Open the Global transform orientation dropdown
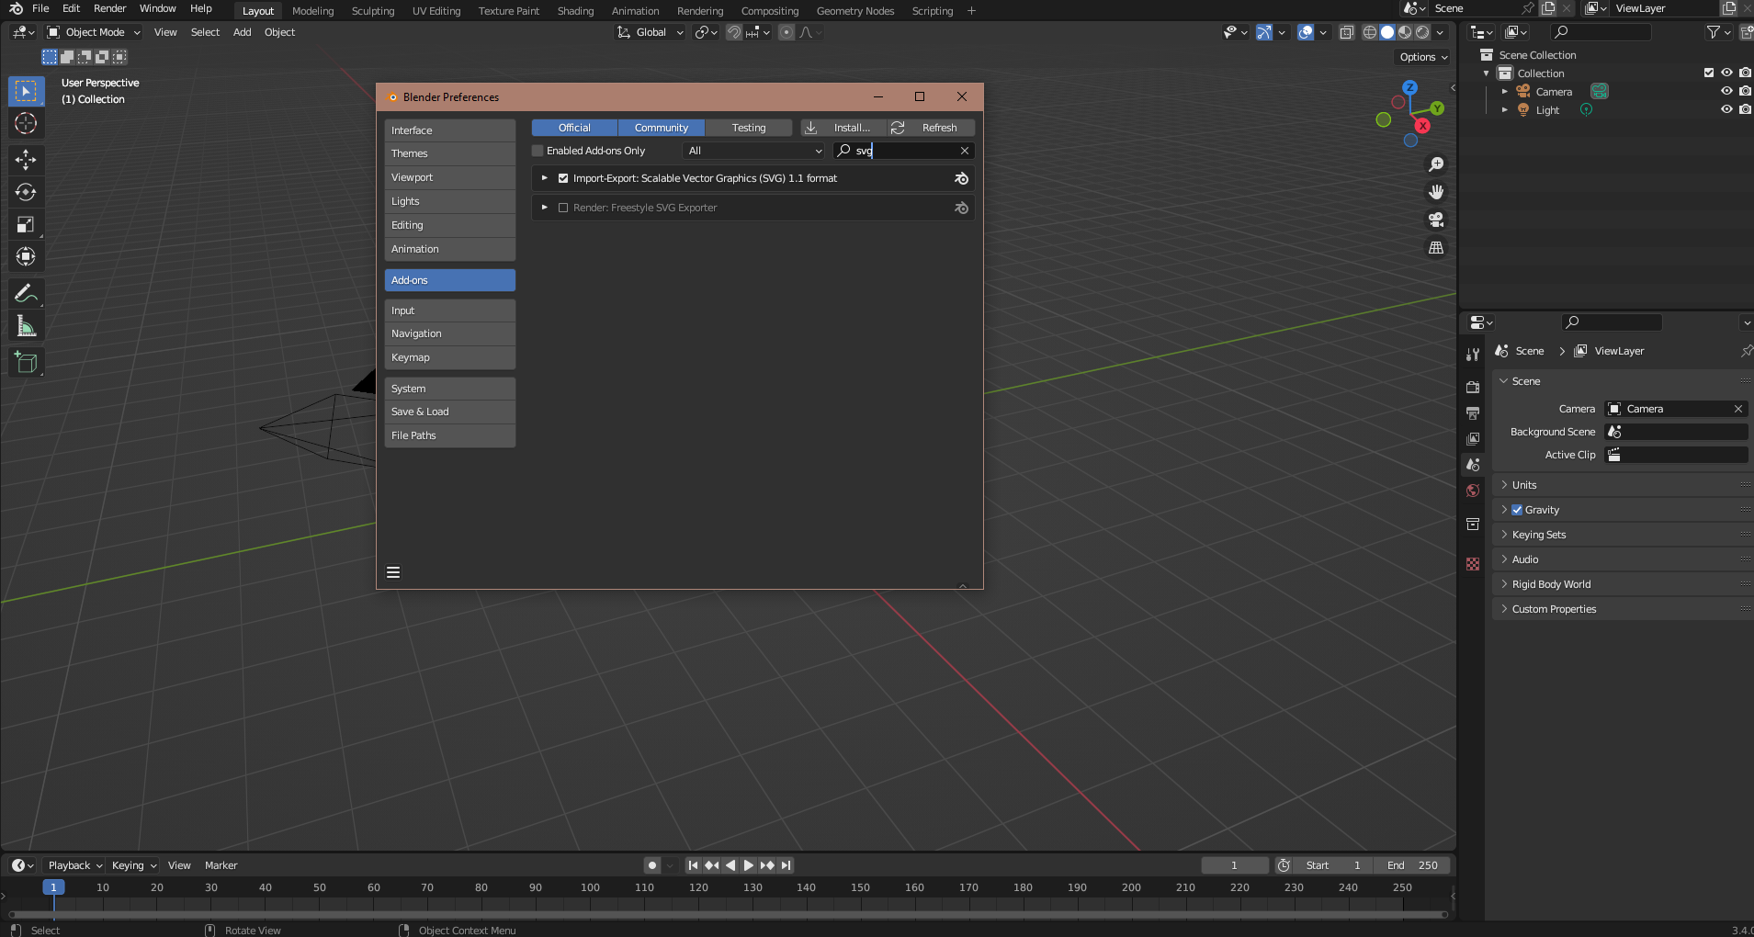The height and width of the screenshot is (937, 1754). (x=651, y=32)
